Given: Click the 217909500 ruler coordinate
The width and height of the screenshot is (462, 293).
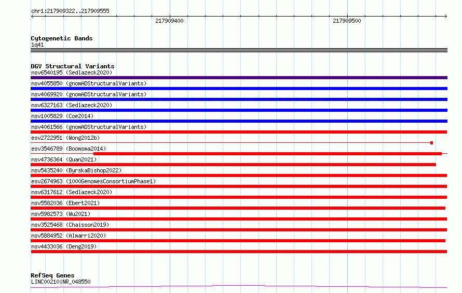Looking at the screenshot, I should pyautogui.click(x=347, y=21).
